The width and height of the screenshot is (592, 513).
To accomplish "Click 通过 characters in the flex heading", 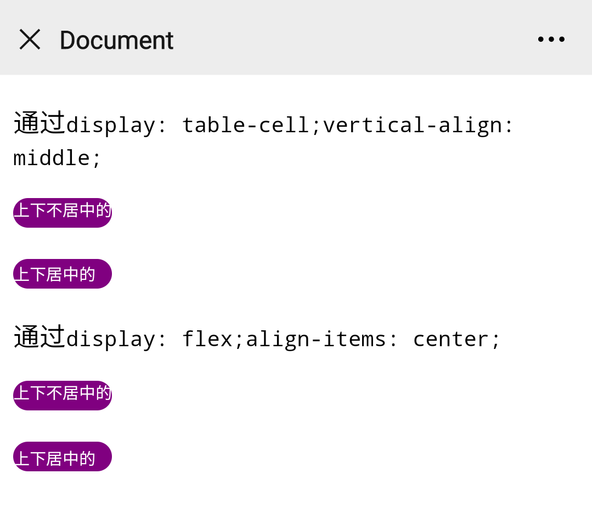I will (x=40, y=337).
